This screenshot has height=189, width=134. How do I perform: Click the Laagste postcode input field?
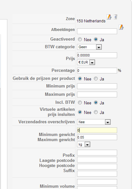(x=97, y=160)
